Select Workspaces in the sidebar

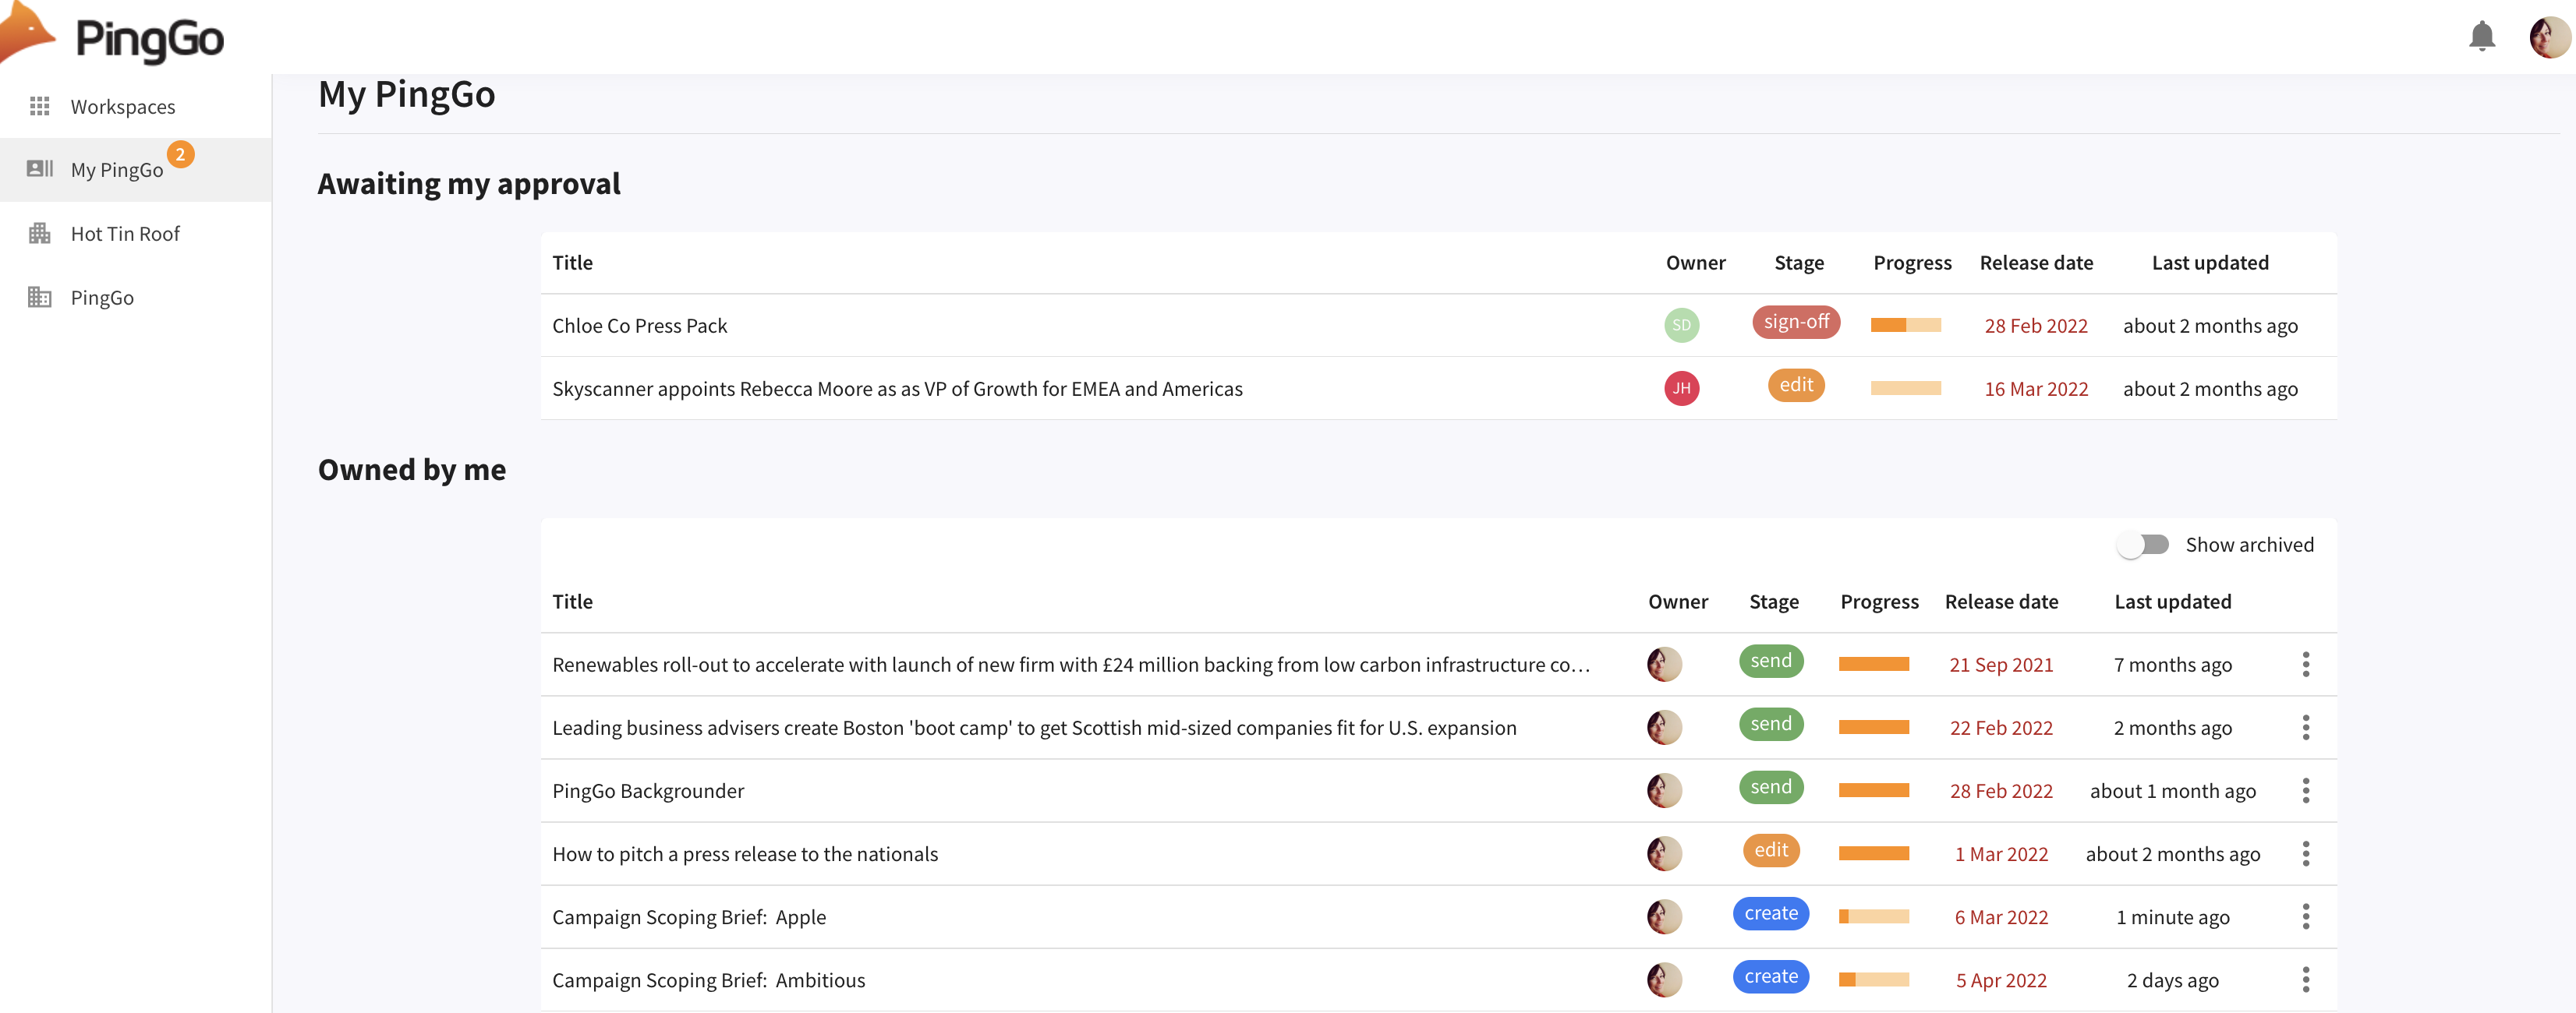pos(123,106)
